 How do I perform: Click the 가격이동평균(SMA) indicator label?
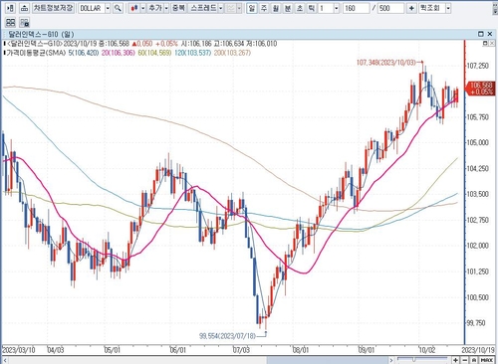36,53
